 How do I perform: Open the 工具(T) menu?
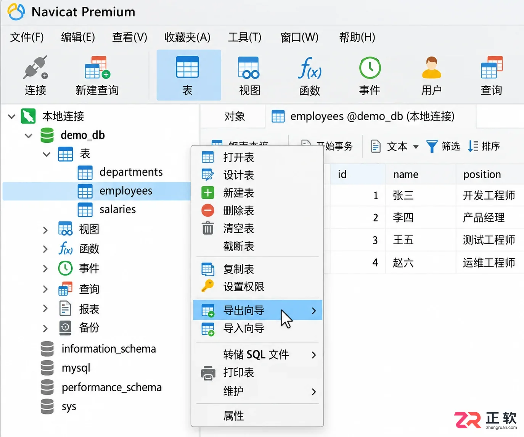click(x=244, y=37)
